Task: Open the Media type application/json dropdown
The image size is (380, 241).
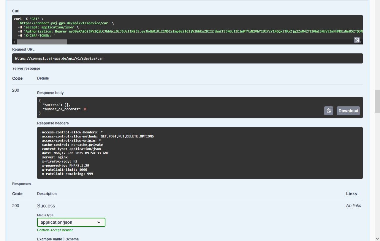Action: pos(71,222)
